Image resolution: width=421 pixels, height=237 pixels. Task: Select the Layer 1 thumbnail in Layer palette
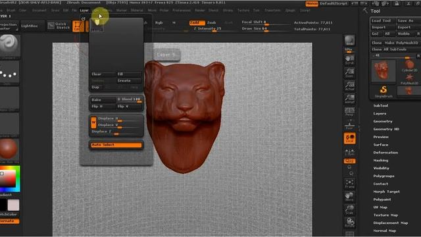[97, 26]
